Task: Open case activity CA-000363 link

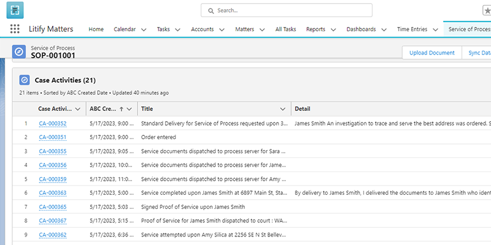Action: click(x=53, y=193)
